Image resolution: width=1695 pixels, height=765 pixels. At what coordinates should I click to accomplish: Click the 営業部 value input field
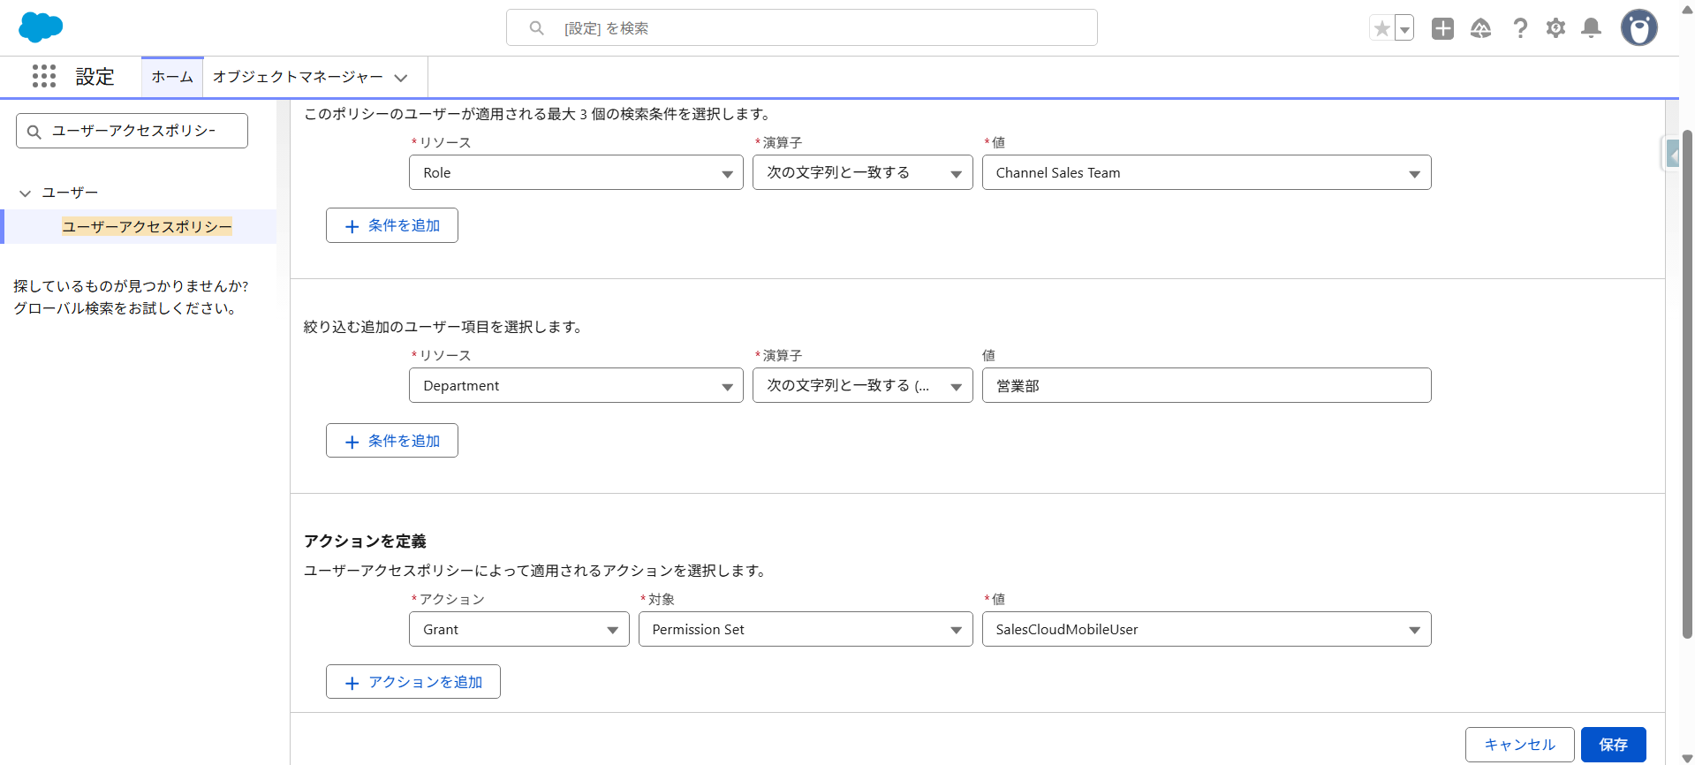coord(1206,386)
